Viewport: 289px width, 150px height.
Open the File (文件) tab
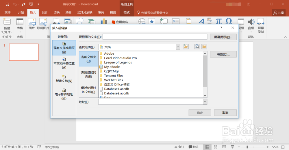click(x=8, y=12)
